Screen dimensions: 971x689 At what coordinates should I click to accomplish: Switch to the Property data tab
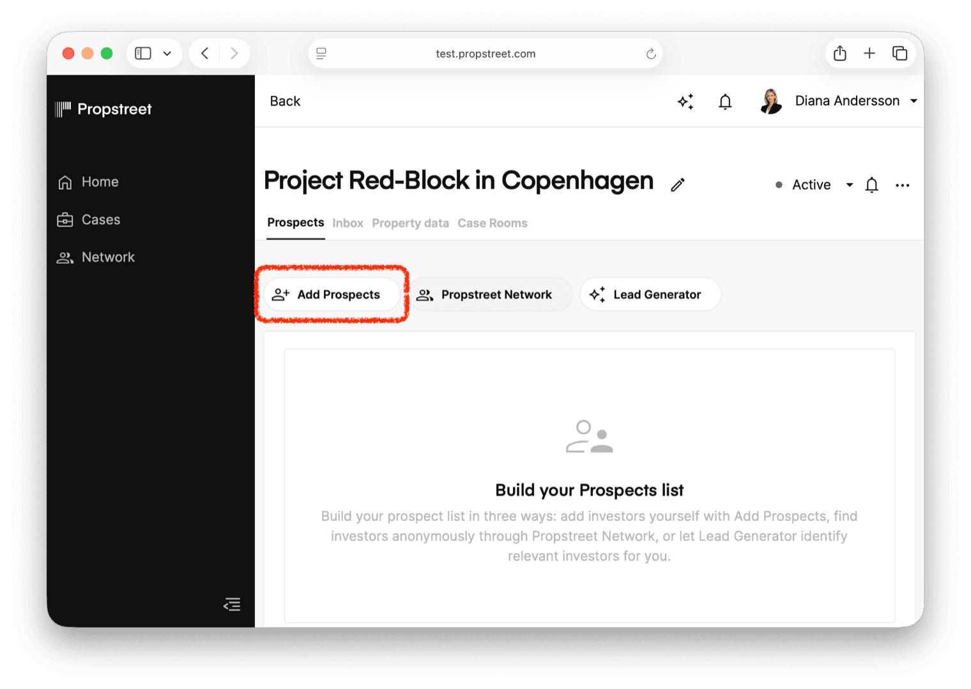[410, 223]
